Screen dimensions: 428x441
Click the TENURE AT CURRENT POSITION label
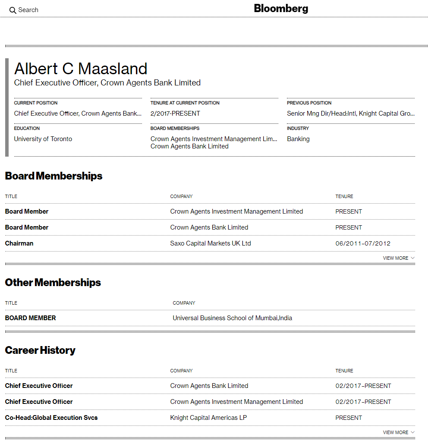click(x=185, y=103)
